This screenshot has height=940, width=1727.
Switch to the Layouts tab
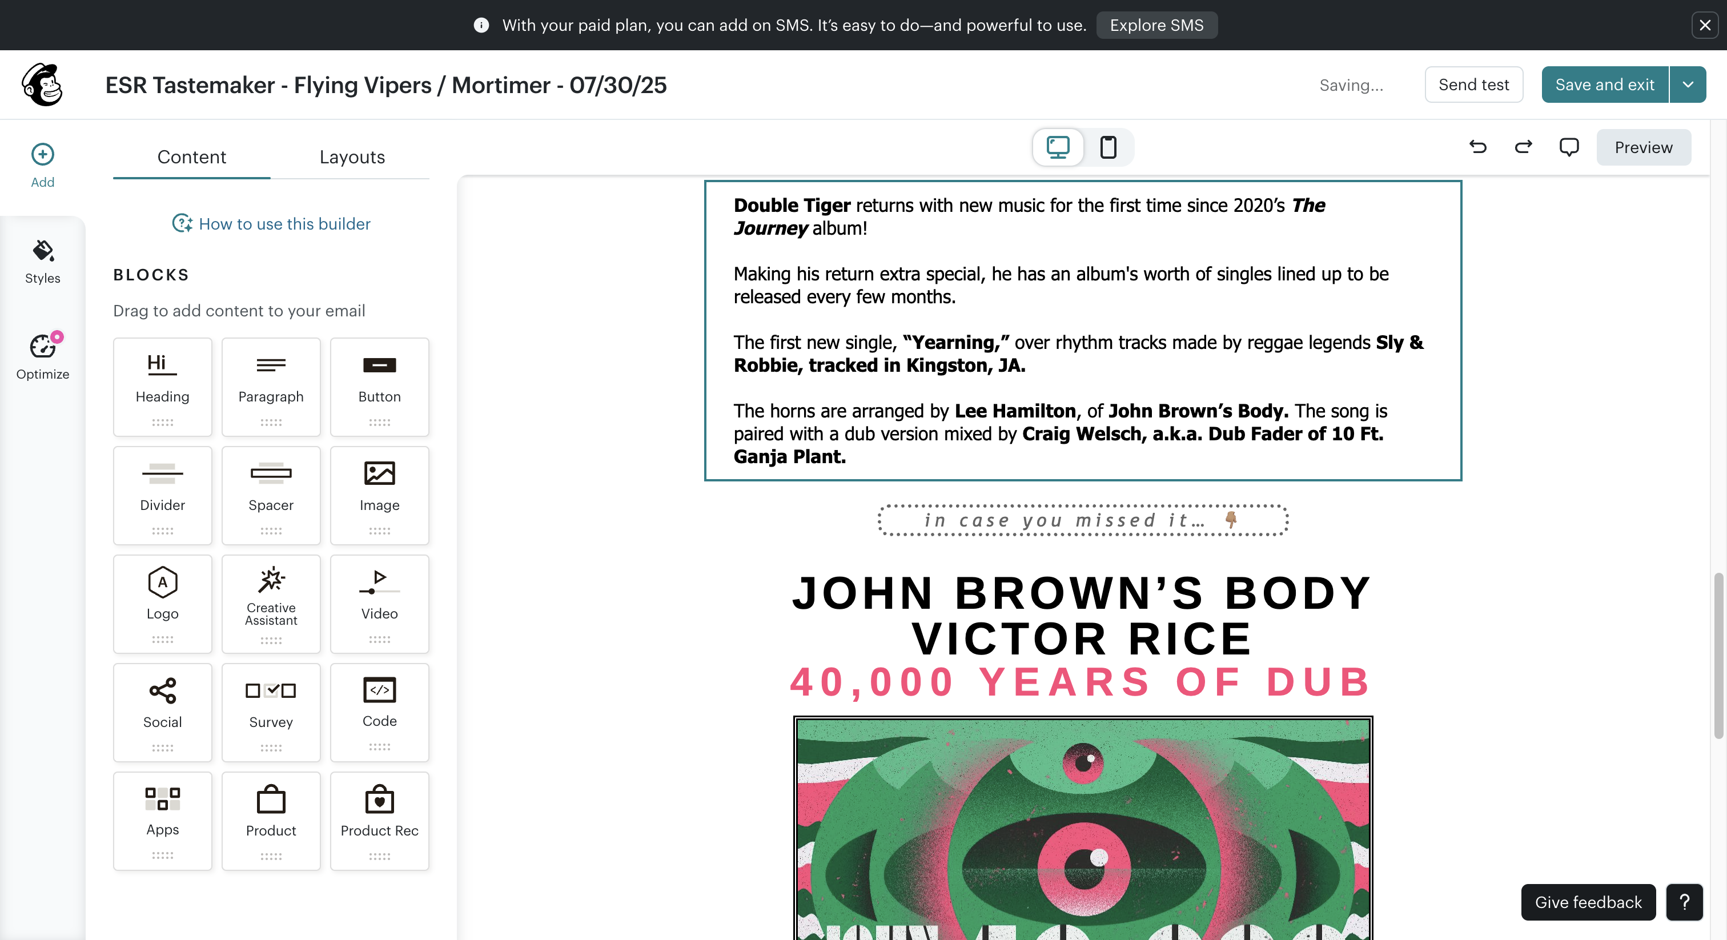[x=352, y=157]
